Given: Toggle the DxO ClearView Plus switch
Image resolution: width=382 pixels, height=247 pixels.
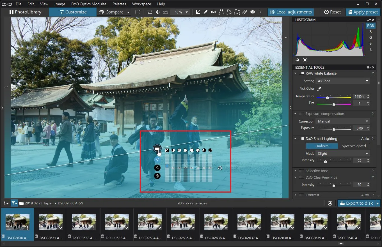Looking at the screenshot, I should click(301, 177).
